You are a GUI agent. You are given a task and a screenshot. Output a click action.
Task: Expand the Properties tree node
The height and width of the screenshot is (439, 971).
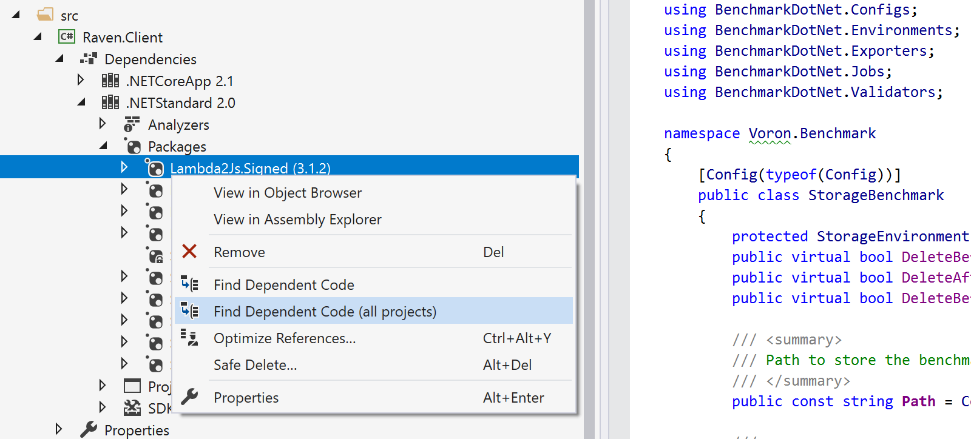coord(58,429)
